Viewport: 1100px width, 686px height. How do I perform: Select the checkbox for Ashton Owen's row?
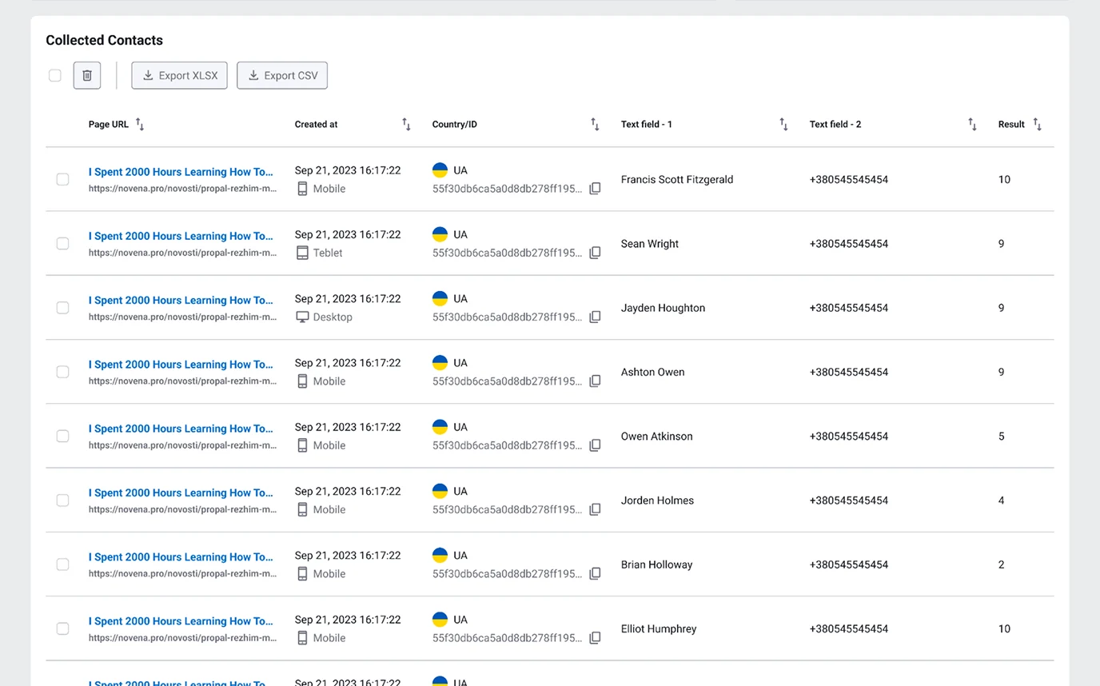click(62, 372)
